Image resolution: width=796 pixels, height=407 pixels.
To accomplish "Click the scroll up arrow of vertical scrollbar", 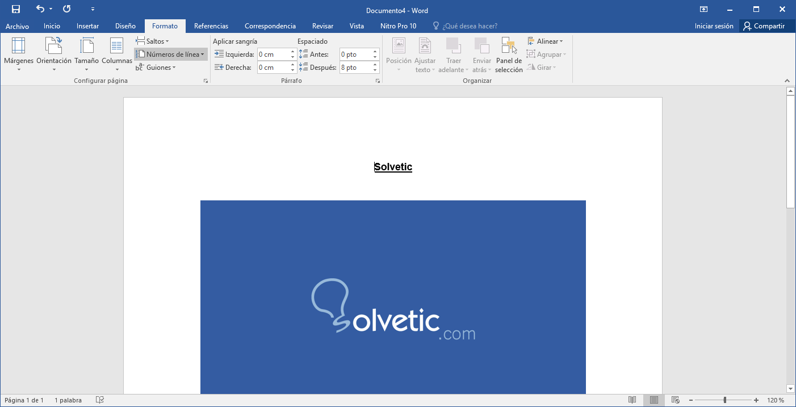I will pos(790,91).
